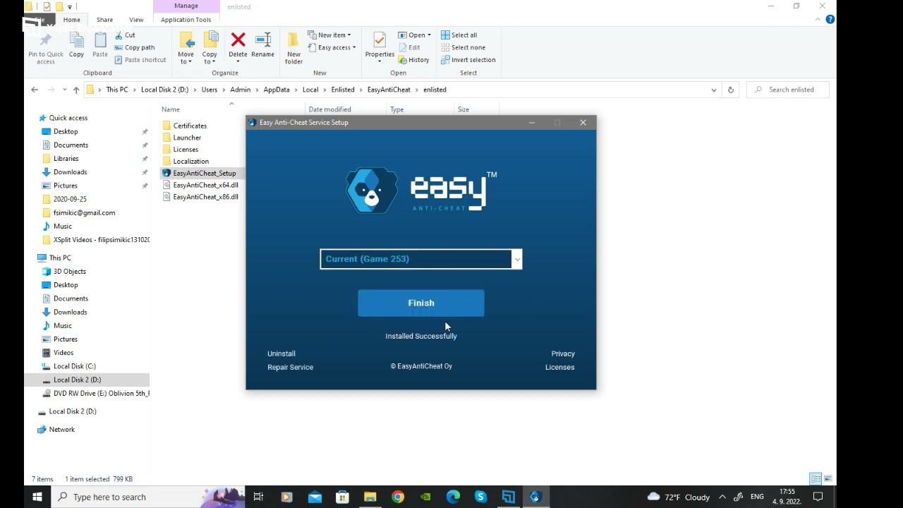The image size is (903, 508).
Task: Click the Uninstall link
Action: pos(281,353)
